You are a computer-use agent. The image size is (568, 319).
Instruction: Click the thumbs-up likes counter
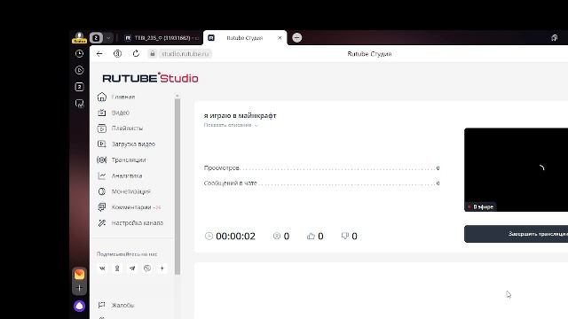coord(315,237)
